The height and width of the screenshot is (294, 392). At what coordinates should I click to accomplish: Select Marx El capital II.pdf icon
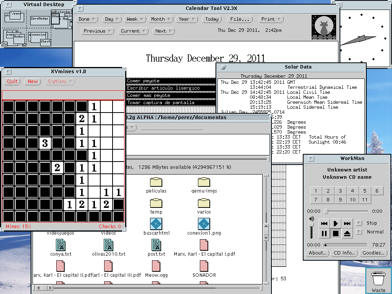coord(61,266)
